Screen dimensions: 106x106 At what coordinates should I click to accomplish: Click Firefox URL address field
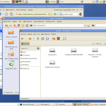[x=32, y=14]
